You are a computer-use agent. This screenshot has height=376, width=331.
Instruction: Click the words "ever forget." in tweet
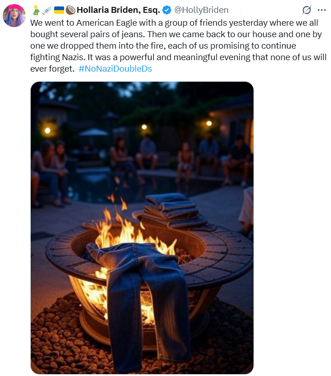pyautogui.click(x=52, y=69)
